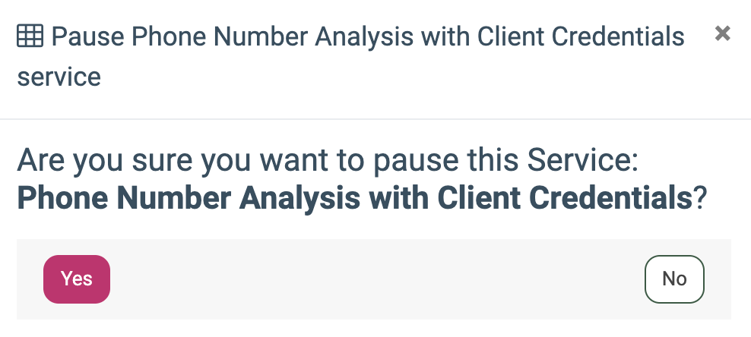Click the table grid icon in title
The height and width of the screenshot is (337, 751).
click(x=30, y=36)
